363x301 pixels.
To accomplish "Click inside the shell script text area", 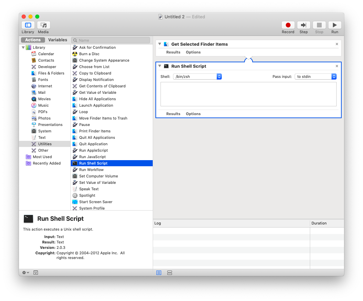I will (249, 94).
